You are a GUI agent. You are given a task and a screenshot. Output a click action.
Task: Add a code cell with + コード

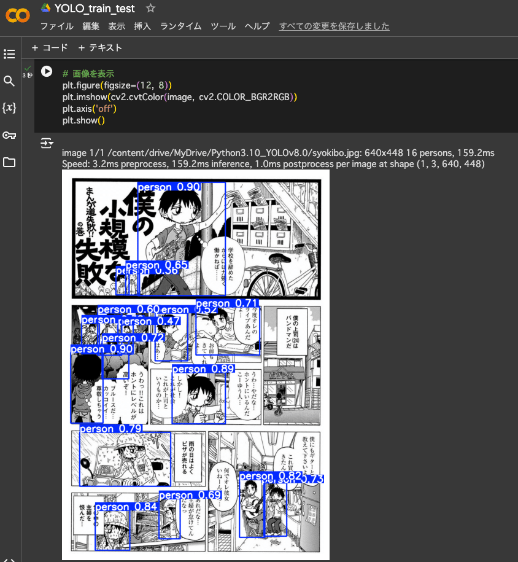pyautogui.click(x=50, y=48)
